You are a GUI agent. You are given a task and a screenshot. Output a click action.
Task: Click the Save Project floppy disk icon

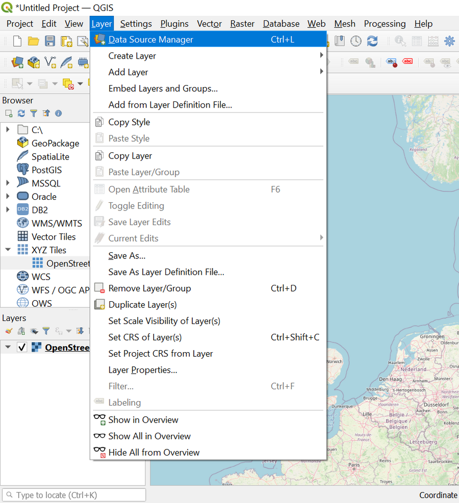pos(50,41)
